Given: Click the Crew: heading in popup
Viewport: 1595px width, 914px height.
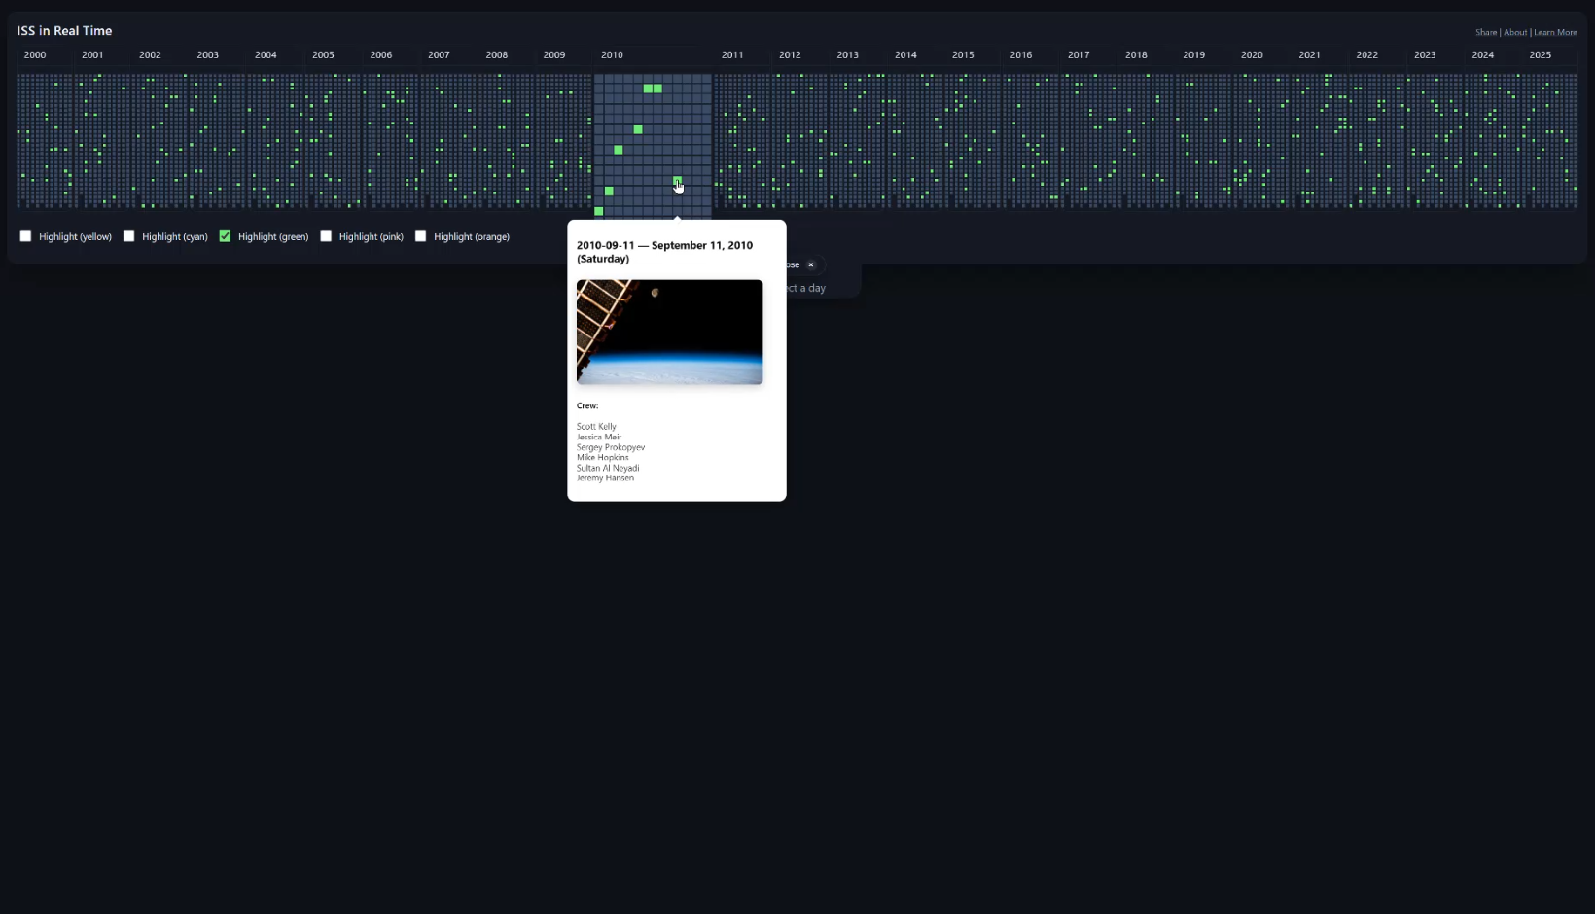Looking at the screenshot, I should click(587, 405).
